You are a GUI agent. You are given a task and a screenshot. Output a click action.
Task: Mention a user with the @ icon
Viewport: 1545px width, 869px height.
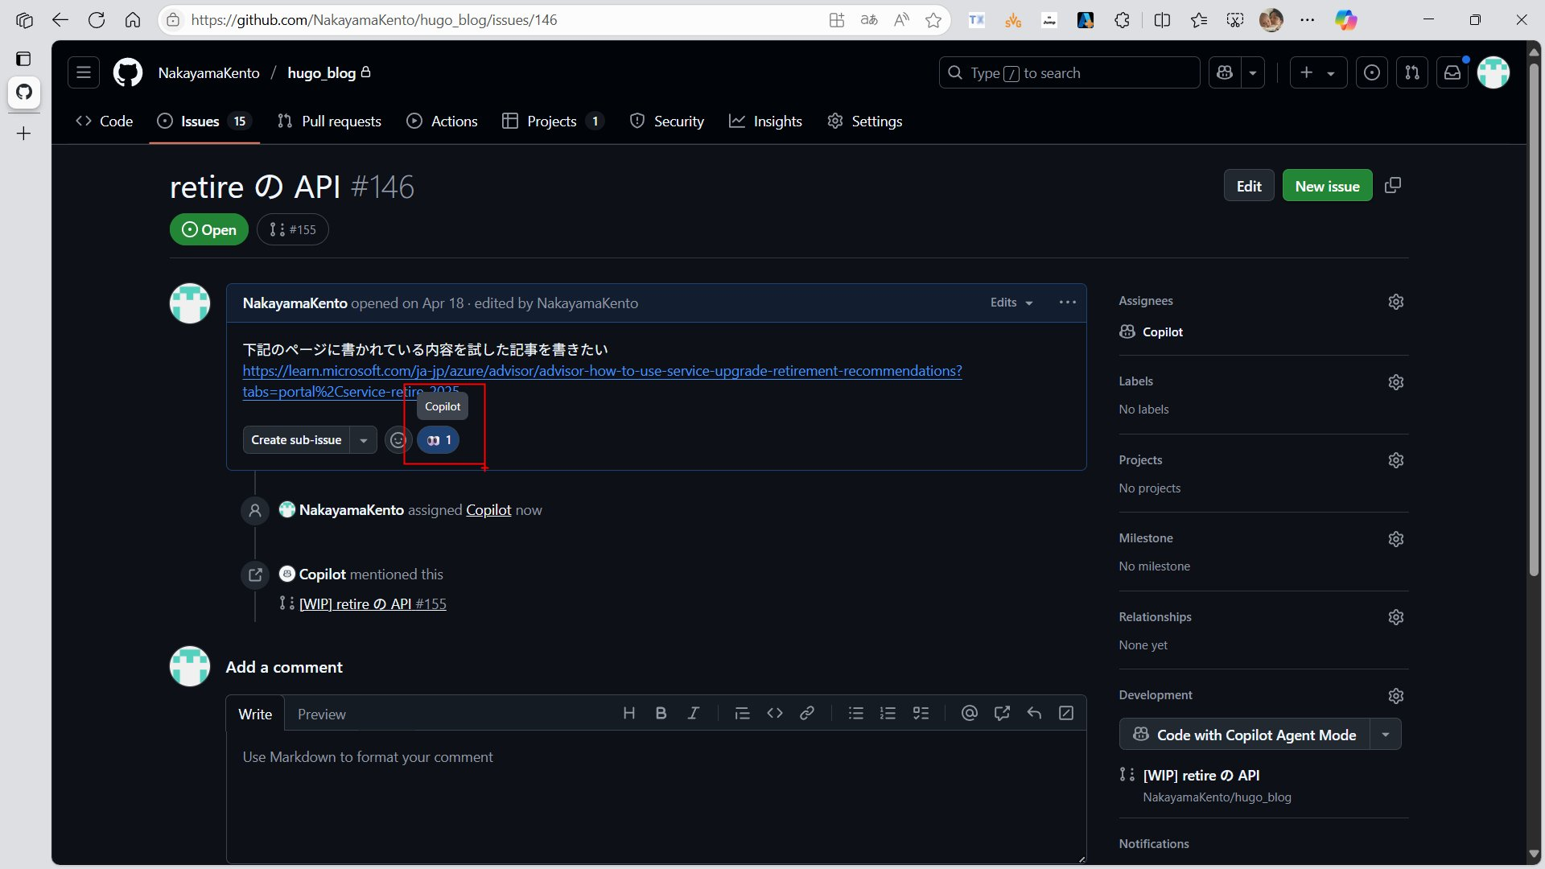[969, 713]
